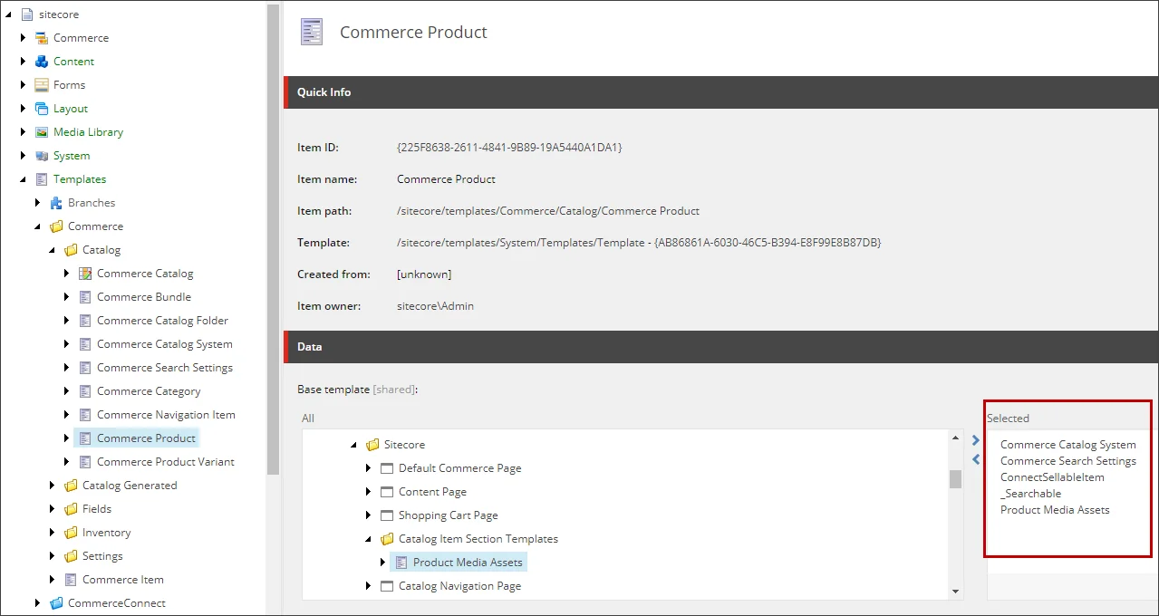
Task: Click the Default Commerce Page template icon
Action: tap(387, 468)
